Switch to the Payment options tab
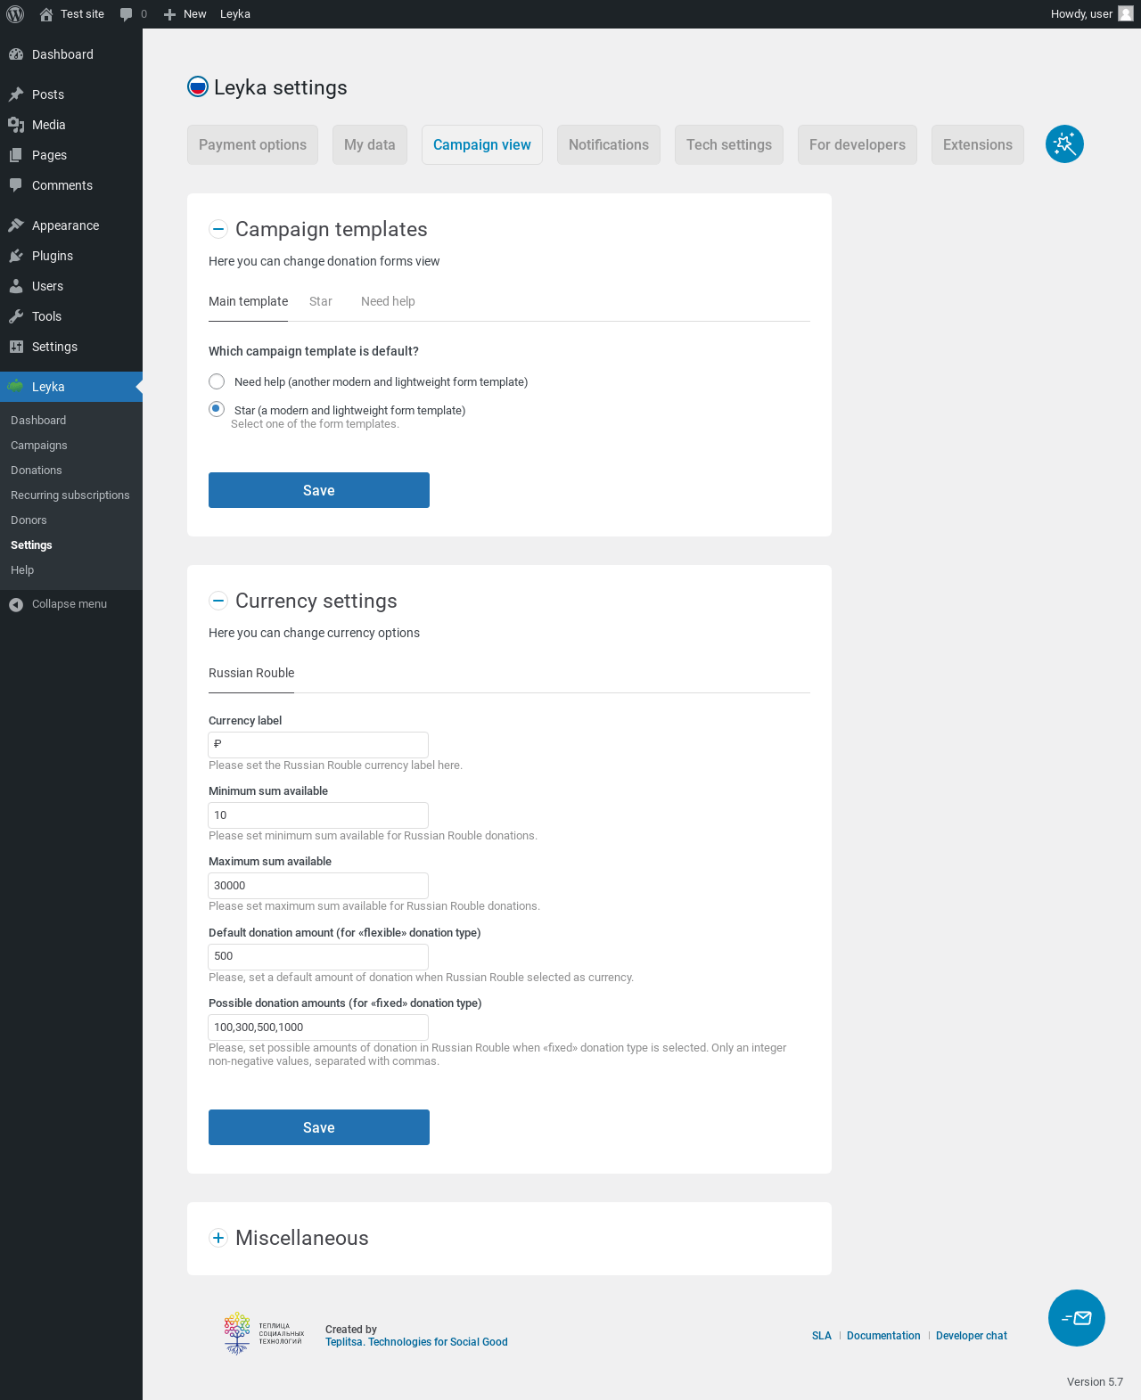 [252, 144]
